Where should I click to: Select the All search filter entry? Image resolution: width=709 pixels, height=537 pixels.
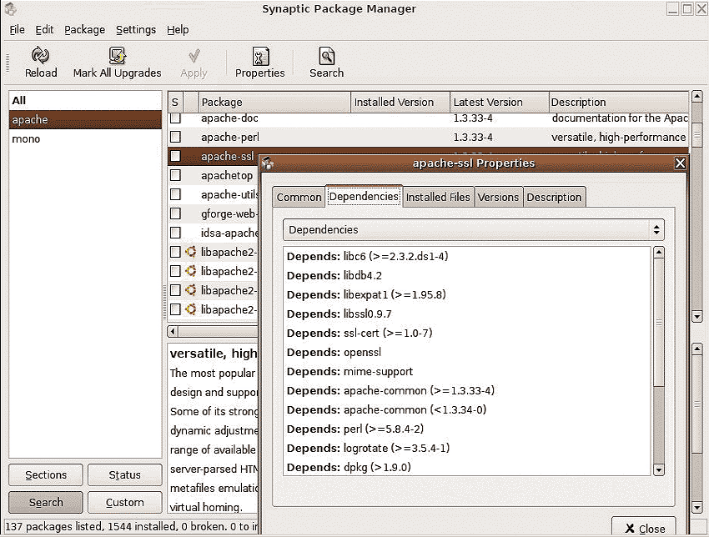point(85,100)
